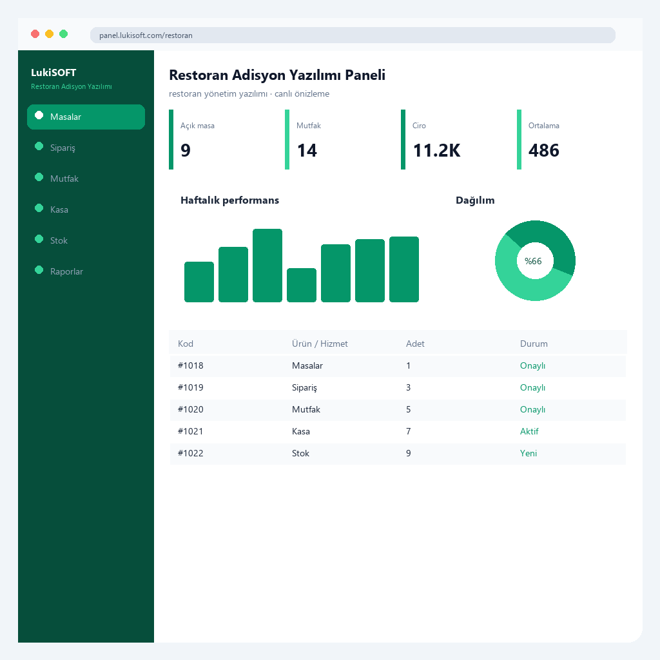Click the Ürün / Hizmet column header

click(320, 344)
